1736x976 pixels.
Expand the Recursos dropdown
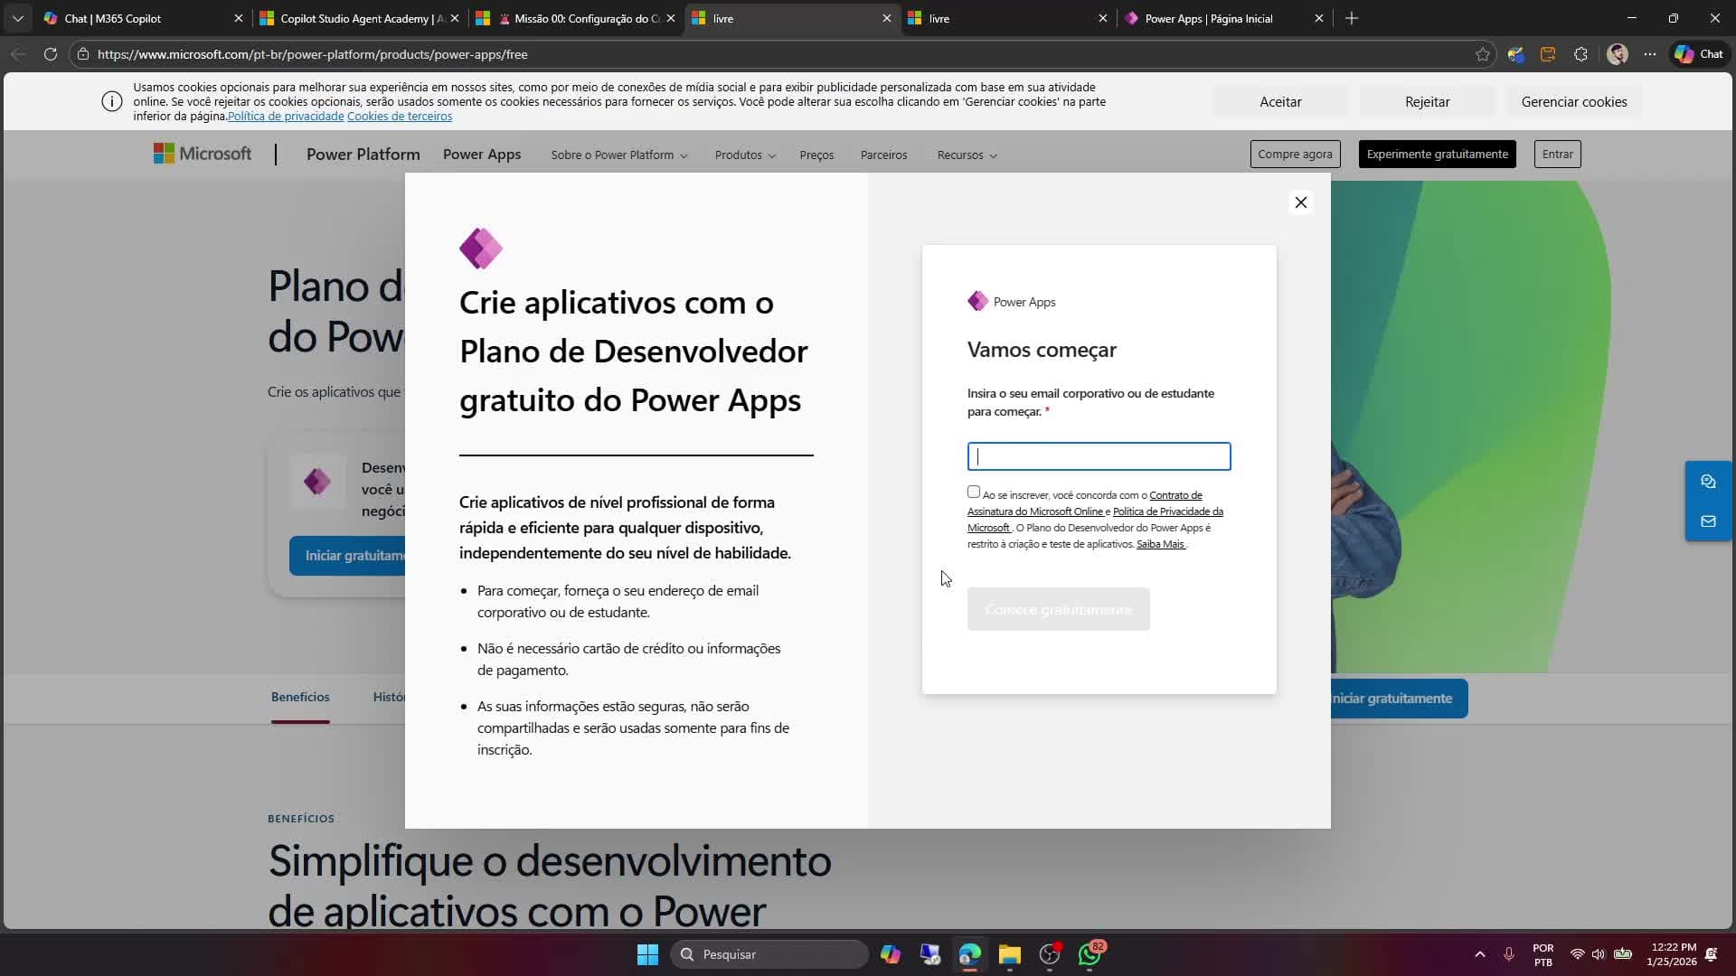pos(966,155)
